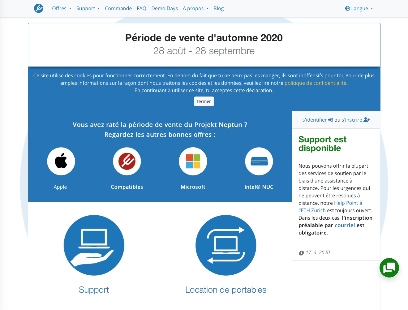408x310 pixels.
Task: Open Demo Days from navbar
Action: click(165, 8)
